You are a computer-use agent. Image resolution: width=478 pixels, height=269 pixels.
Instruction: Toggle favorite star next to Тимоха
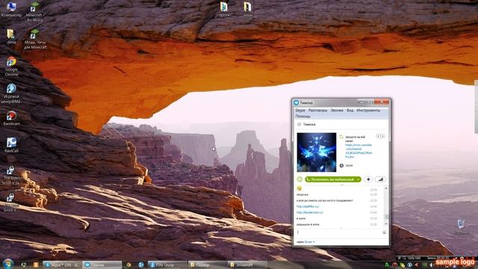click(299, 124)
